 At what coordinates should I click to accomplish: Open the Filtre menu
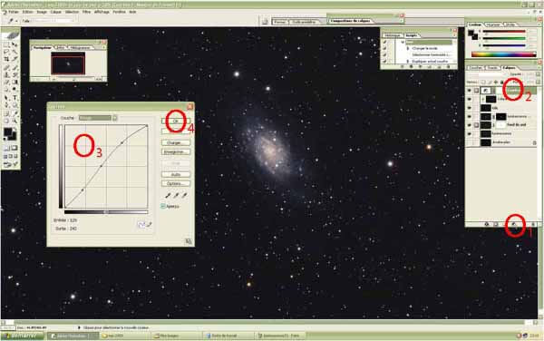click(x=86, y=12)
